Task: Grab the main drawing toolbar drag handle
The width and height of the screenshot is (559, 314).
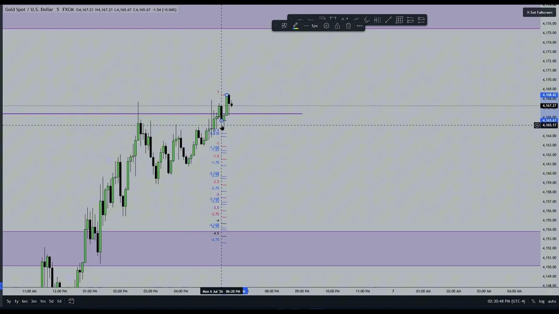Action: tap(291, 20)
